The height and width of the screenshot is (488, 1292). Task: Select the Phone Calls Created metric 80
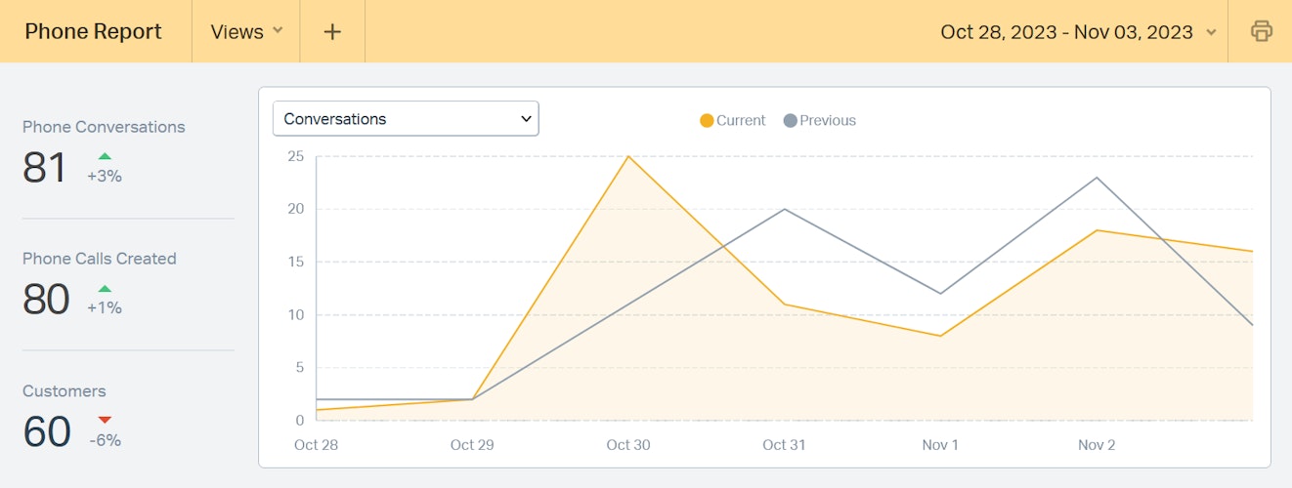coord(46,300)
